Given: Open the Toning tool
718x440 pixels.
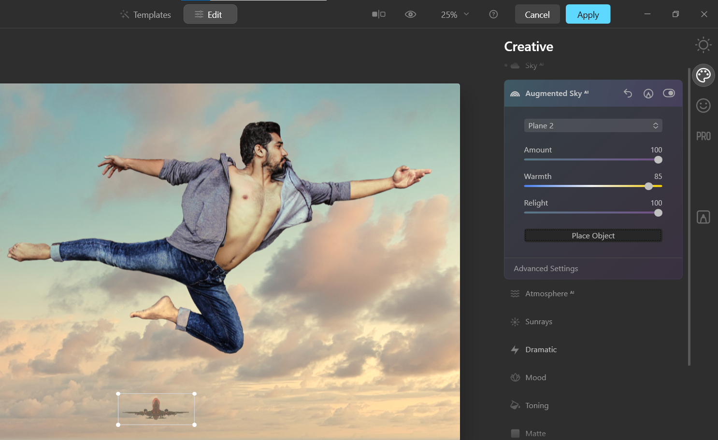Looking at the screenshot, I should 537,405.
